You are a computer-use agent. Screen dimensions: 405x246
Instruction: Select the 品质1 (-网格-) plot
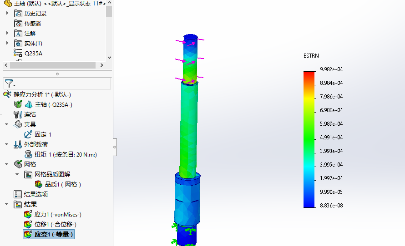tap(63, 184)
